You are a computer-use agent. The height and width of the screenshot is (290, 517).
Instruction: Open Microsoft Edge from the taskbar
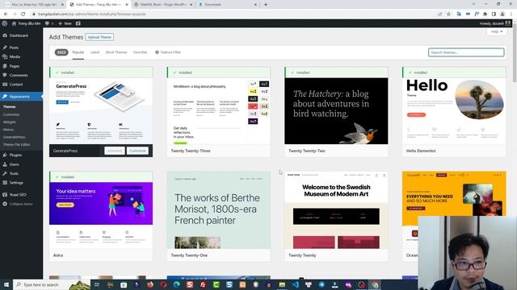tap(176, 284)
